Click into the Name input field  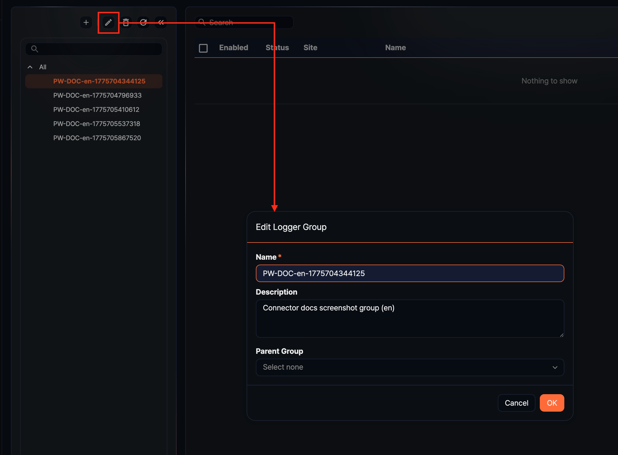click(410, 273)
